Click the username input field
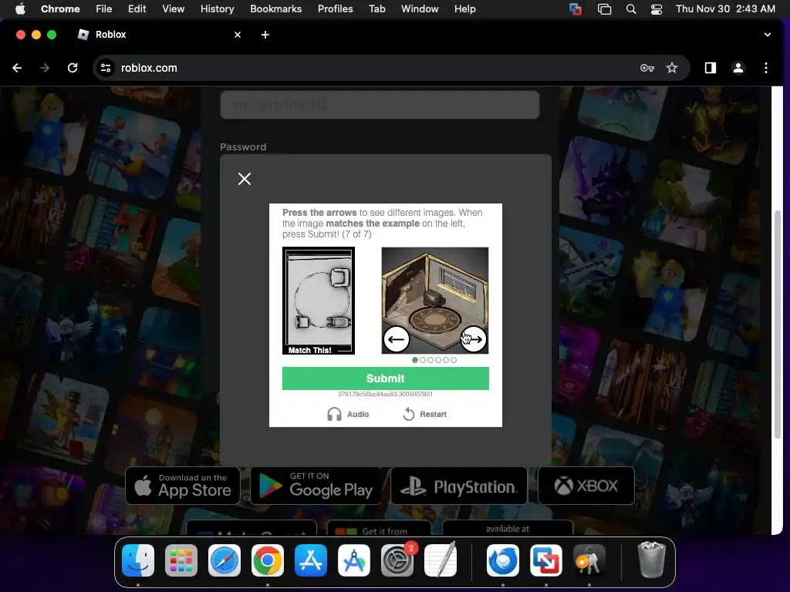Image resolution: width=790 pixels, height=592 pixels. click(x=380, y=105)
